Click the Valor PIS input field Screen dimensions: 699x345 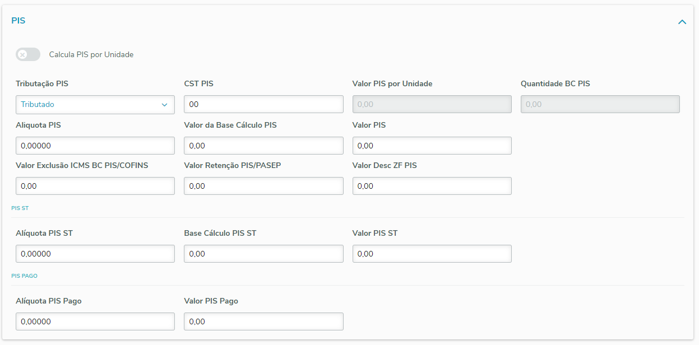tap(432, 146)
